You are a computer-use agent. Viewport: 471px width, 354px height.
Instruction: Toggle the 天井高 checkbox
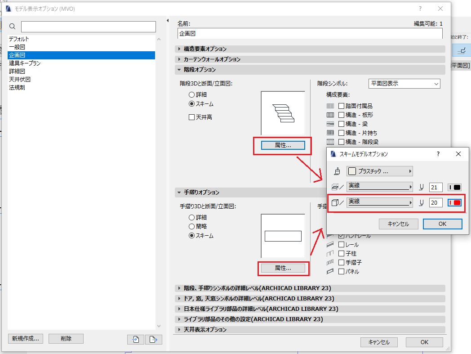click(191, 117)
